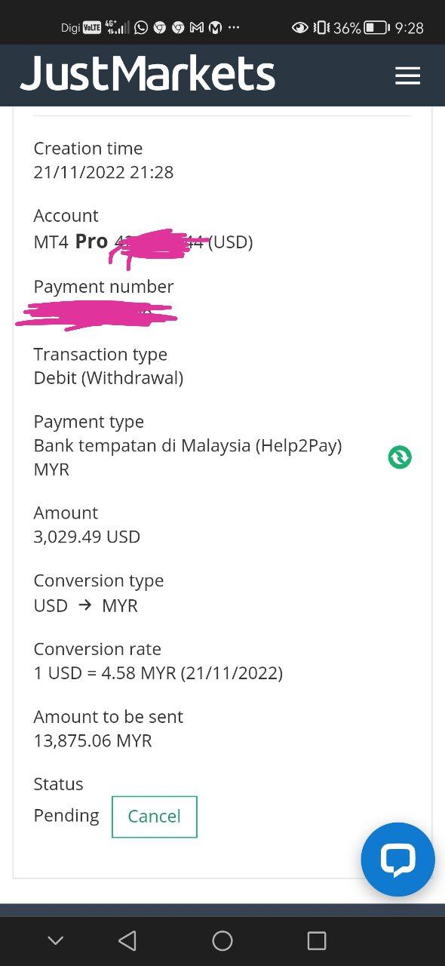Image resolution: width=445 pixels, height=966 pixels.
Task: Open more notifications ellipsis
Action: (x=234, y=28)
